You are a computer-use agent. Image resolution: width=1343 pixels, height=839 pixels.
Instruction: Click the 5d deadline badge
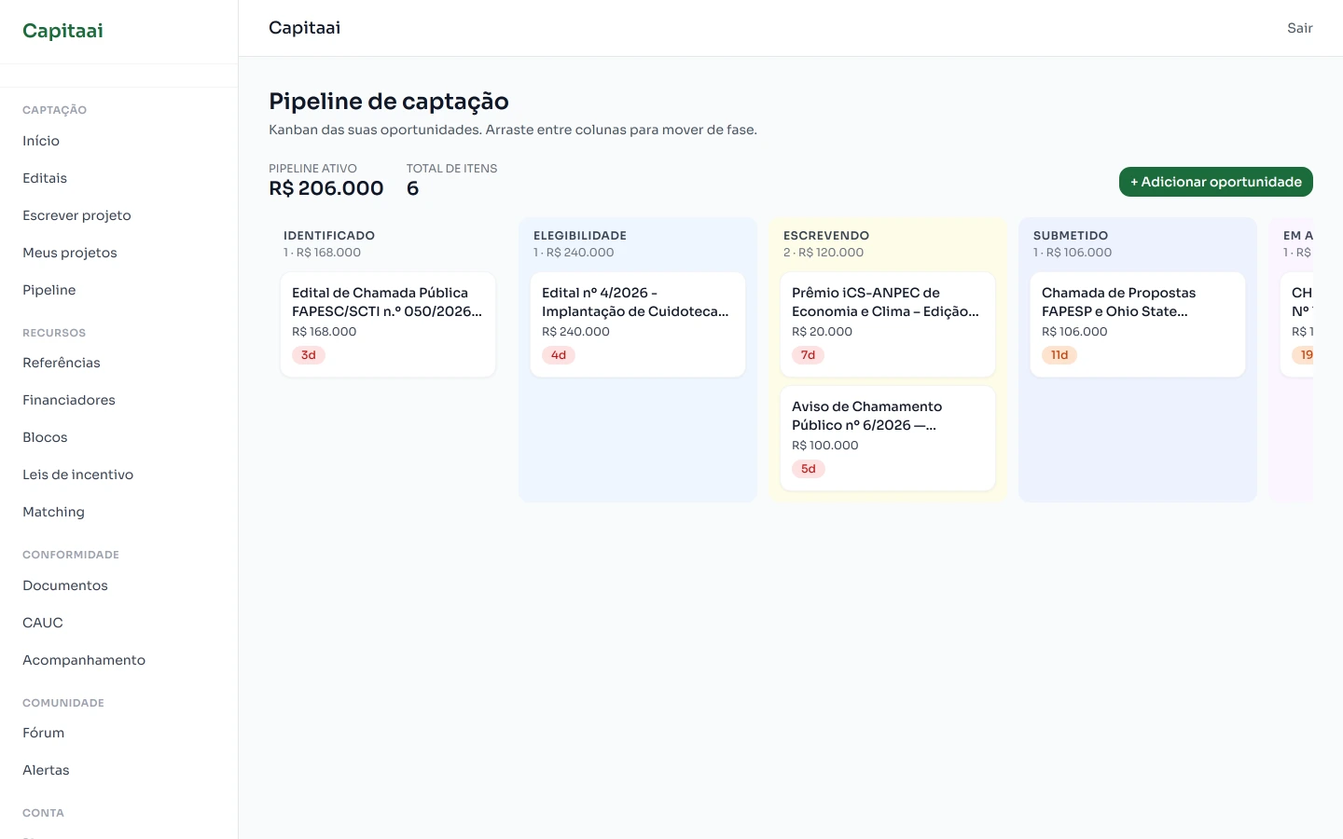[x=809, y=469]
